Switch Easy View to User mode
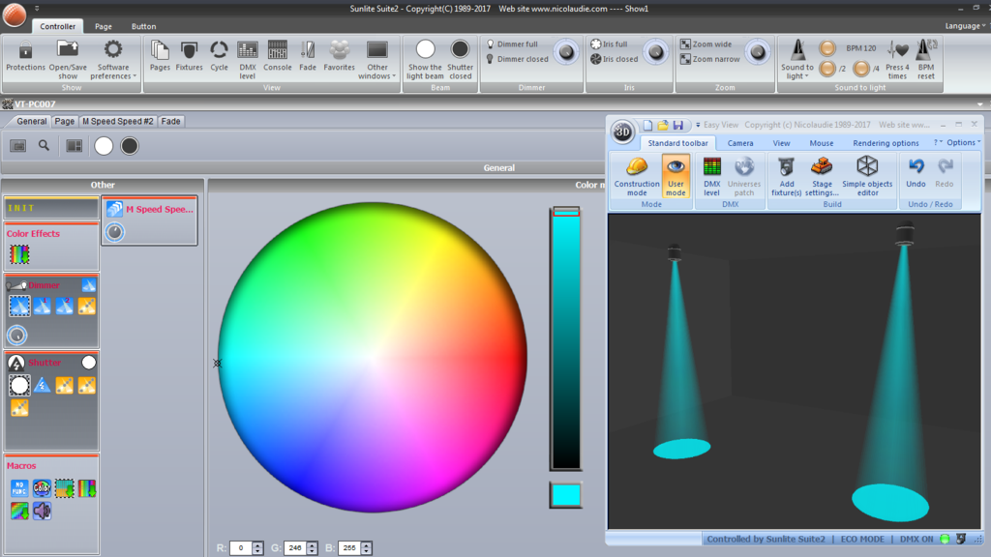The width and height of the screenshot is (991, 557). pos(675,176)
